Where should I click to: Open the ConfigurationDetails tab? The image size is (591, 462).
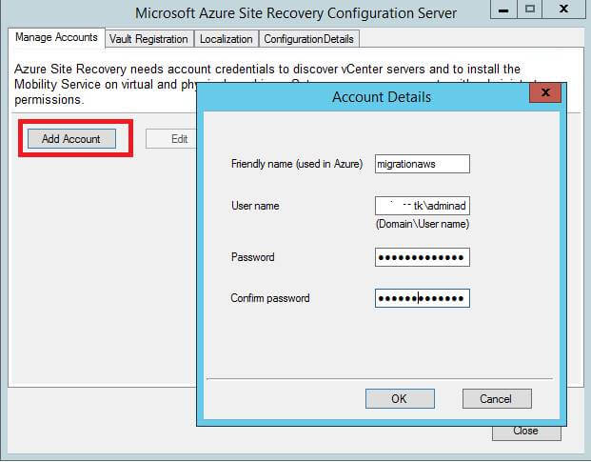(308, 39)
